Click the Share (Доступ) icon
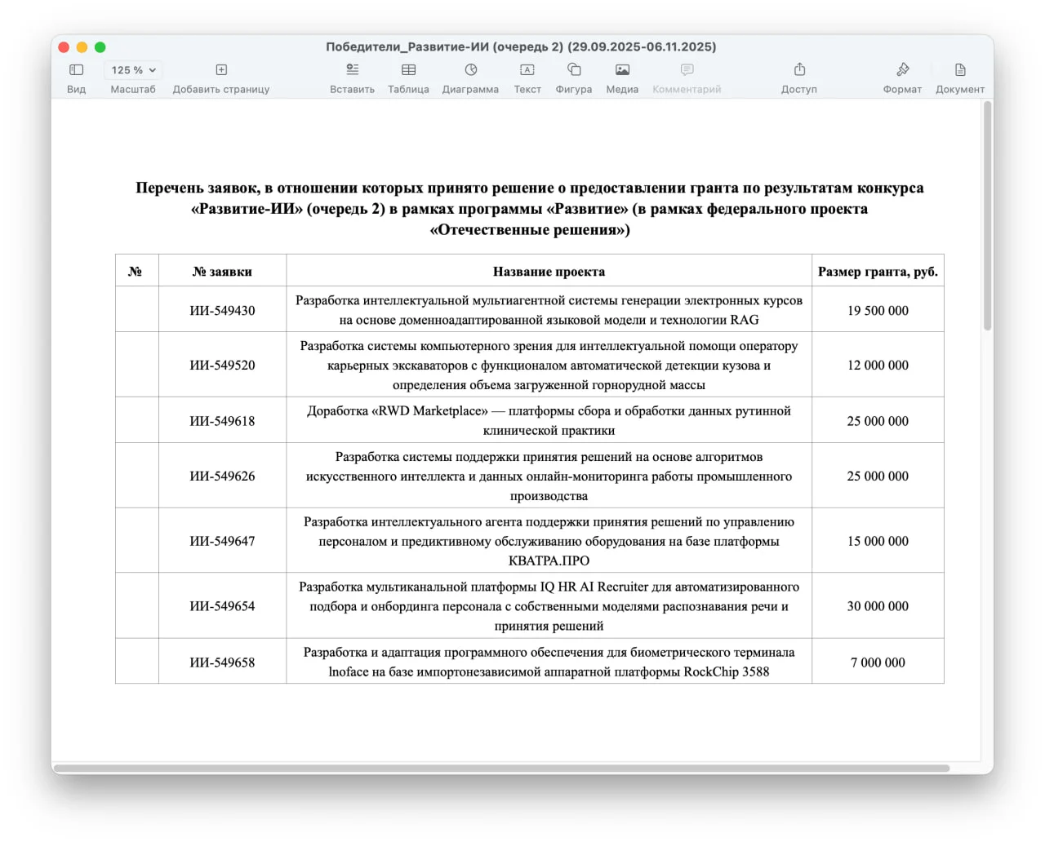 pyautogui.click(x=799, y=70)
